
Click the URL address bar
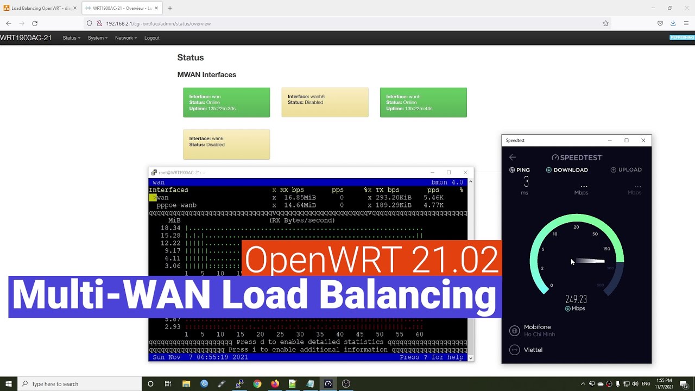(347, 23)
